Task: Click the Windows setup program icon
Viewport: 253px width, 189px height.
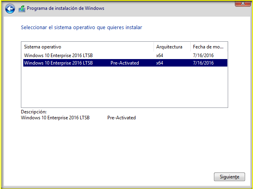Action: [22, 9]
